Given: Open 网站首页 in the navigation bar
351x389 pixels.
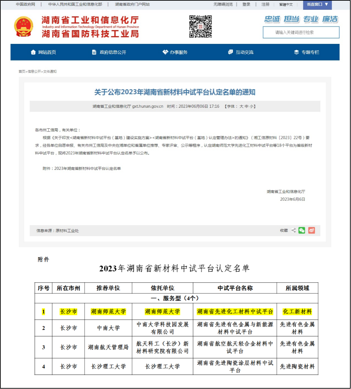Looking at the screenshot, I should [43, 52].
